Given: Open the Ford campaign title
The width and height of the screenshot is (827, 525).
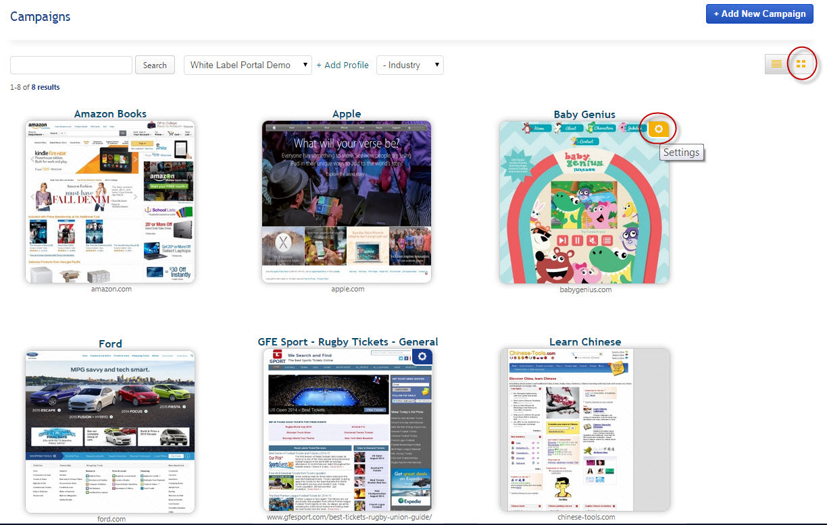Looking at the screenshot, I should pyautogui.click(x=110, y=343).
